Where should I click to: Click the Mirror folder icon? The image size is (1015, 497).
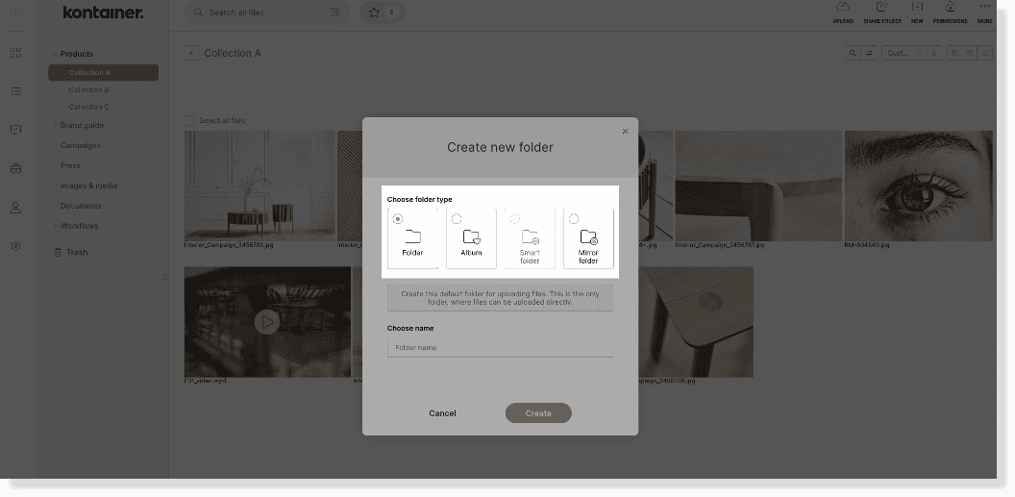[588, 236]
